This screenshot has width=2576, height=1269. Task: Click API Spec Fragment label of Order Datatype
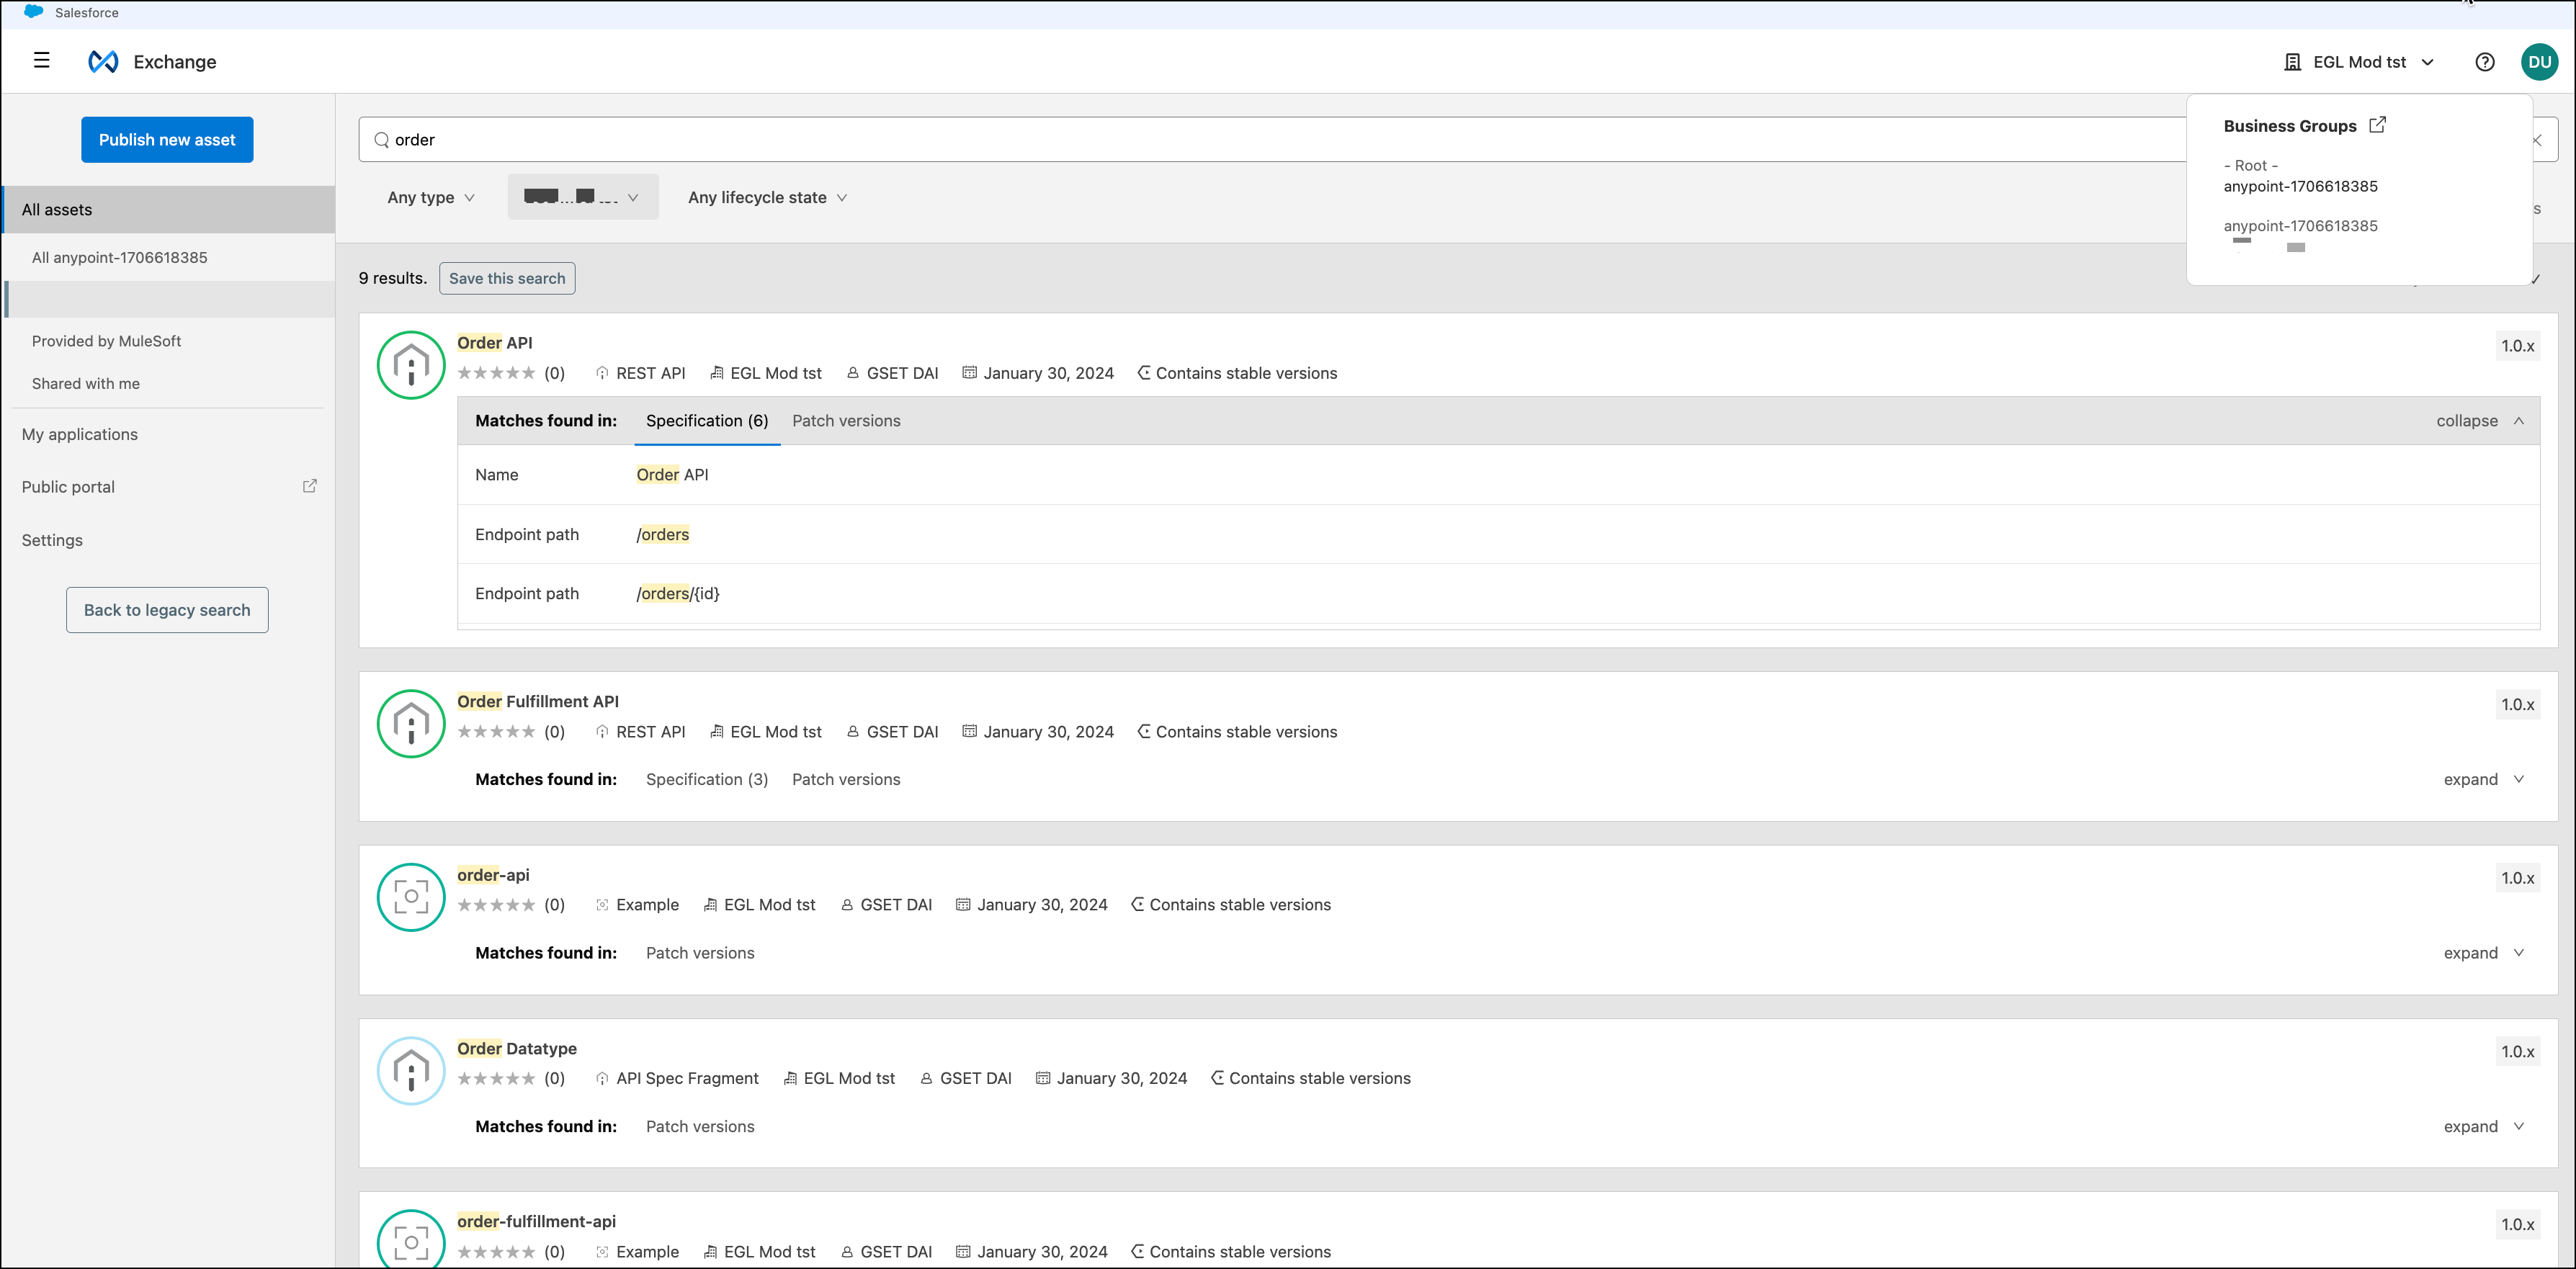pos(687,1078)
